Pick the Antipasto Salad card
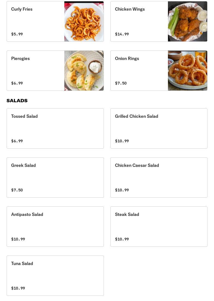This screenshot has width=214, height=301. click(x=55, y=227)
